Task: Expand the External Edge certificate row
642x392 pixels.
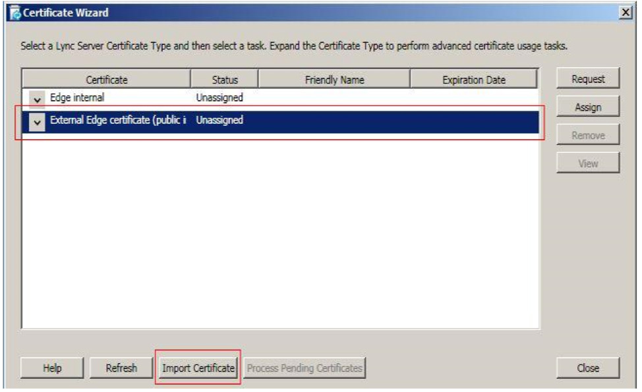Action: 37,123
